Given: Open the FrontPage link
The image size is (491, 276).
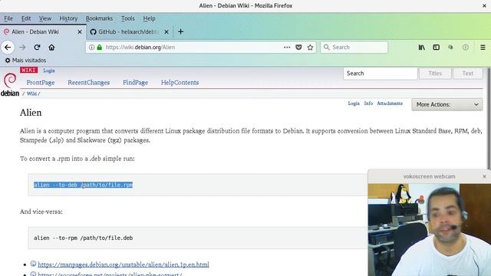Looking at the screenshot, I should pyautogui.click(x=41, y=83).
